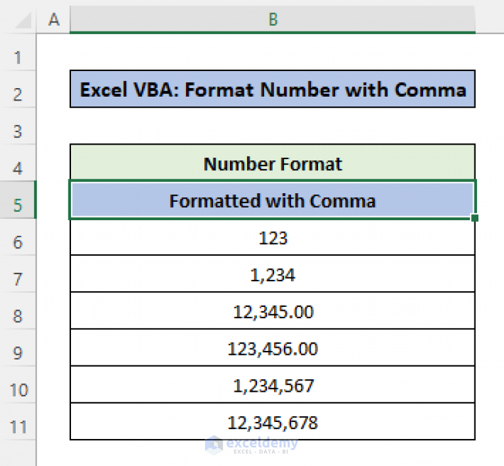This screenshot has width=504, height=466.
Task: Select row 7 header
Action: click(18, 274)
